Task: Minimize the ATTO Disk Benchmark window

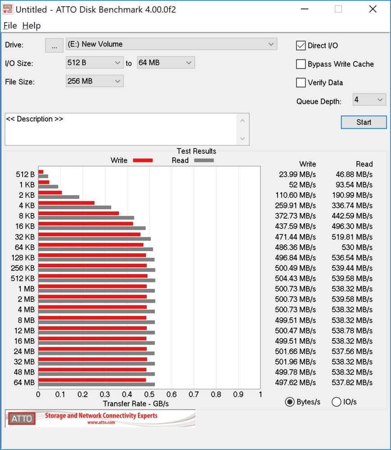Action: [x=305, y=9]
